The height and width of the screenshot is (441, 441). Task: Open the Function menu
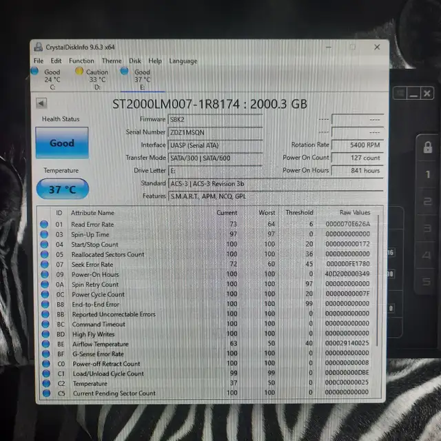click(x=81, y=61)
